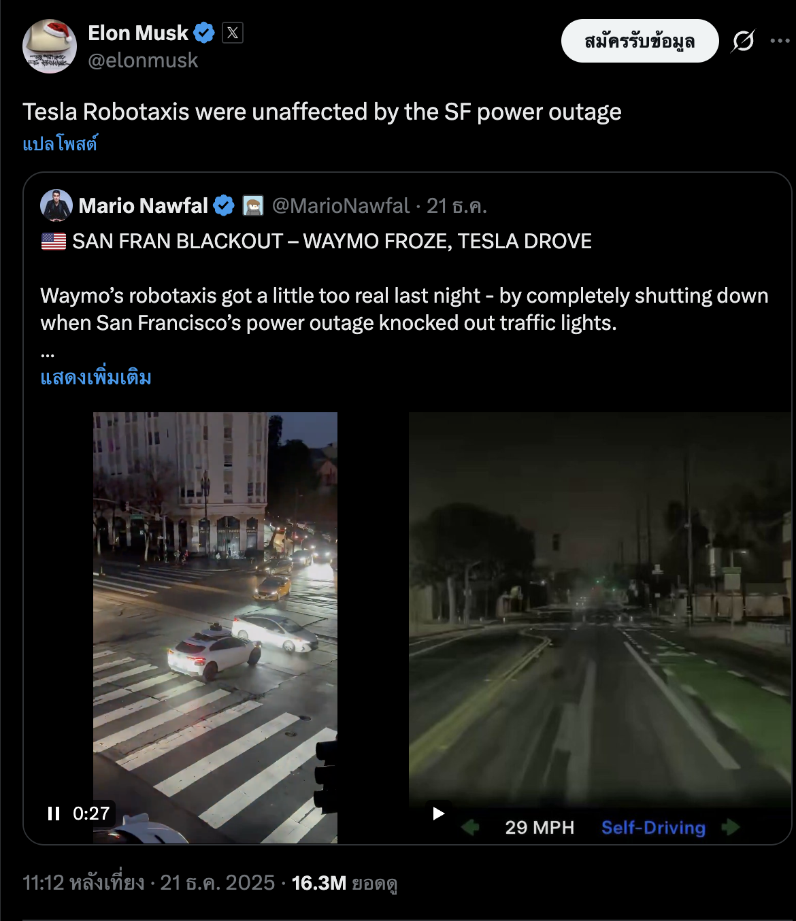Screen dimensions: 796x921
Task: Open the @elonmusk handle link
Action: tap(143, 61)
